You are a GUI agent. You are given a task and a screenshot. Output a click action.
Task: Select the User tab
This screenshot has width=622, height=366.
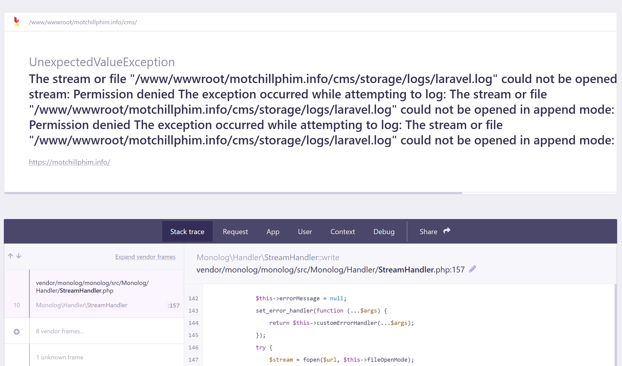point(305,232)
